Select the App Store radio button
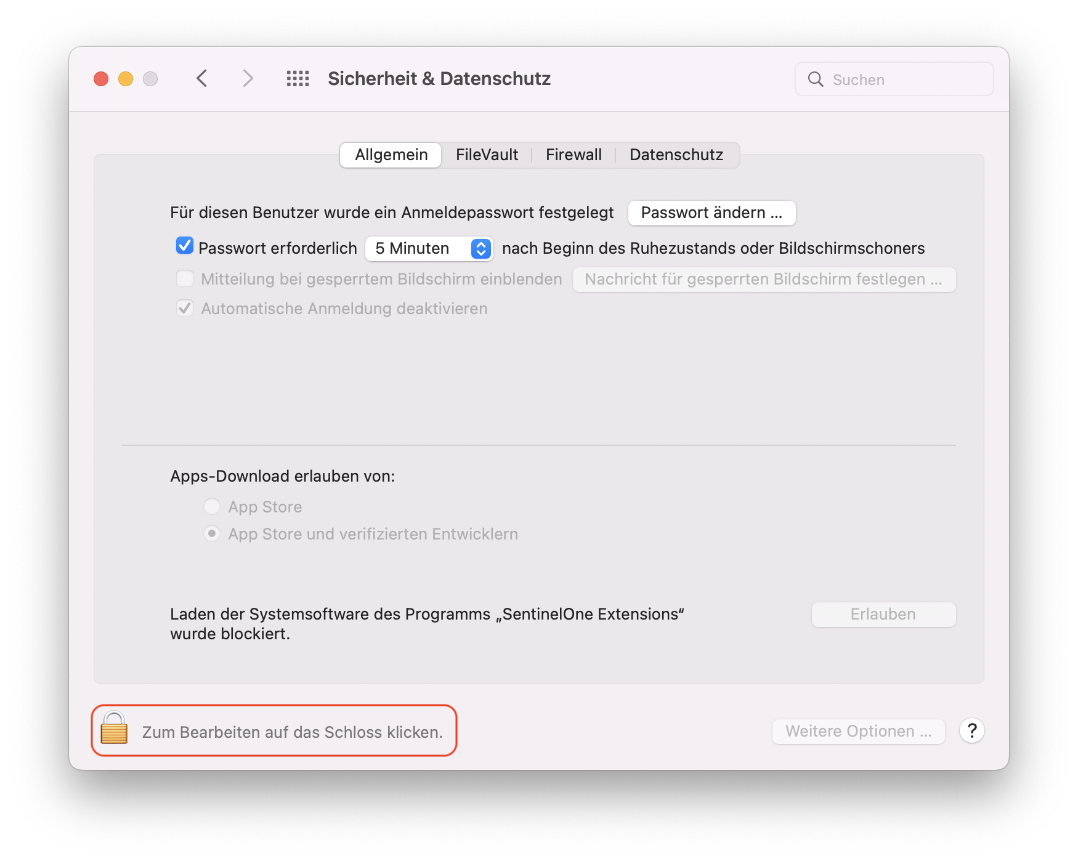The width and height of the screenshot is (1078, 861). tap(212, 507)
